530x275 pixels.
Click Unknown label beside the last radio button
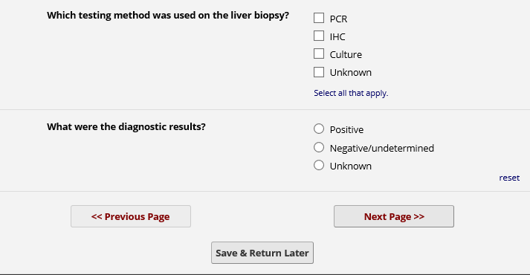pos(351,166)
